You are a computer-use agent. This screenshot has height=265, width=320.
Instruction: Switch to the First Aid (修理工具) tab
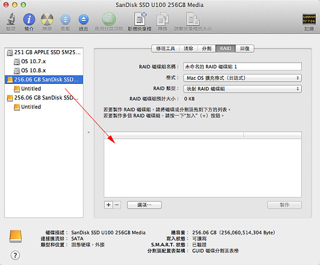tap(165, 48)
